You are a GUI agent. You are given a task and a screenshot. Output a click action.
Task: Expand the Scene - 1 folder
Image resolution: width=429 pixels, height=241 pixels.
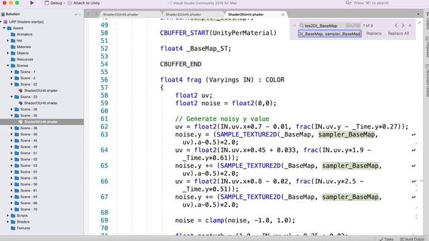pyautogui.click(x=12, y=72)
